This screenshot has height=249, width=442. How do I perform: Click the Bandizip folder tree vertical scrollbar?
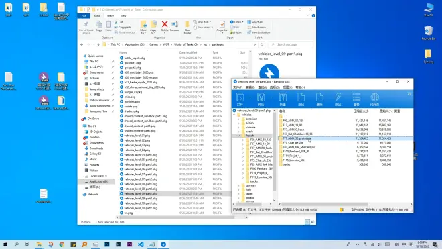pyautogui.click(x=274, y=152)
